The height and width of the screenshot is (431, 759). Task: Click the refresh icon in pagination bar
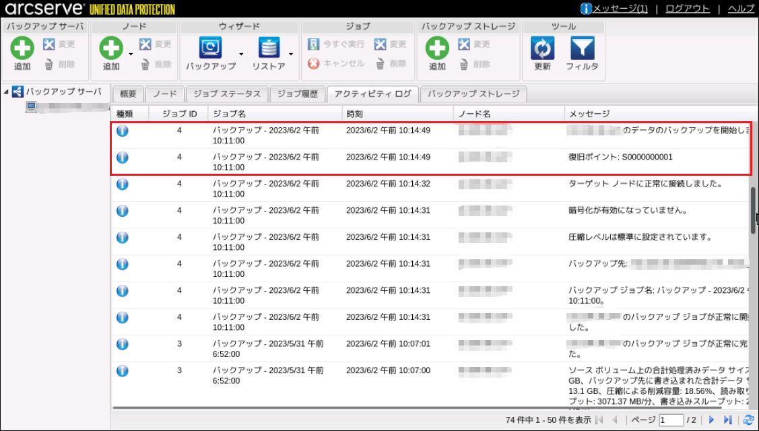pyautogui.click(x=748, y=420)
